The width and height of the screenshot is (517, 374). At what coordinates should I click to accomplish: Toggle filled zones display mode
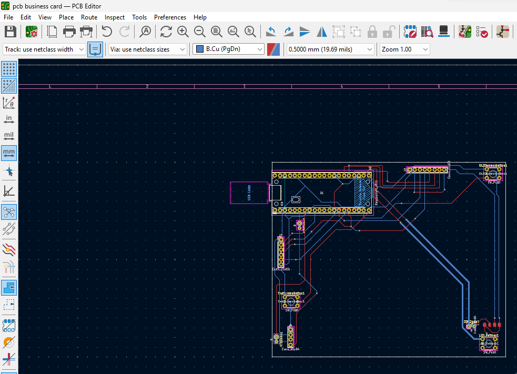9,287
